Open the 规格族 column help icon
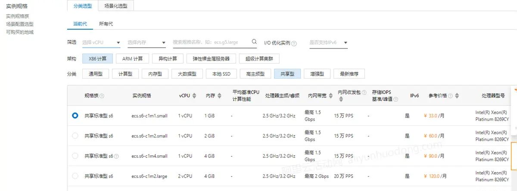This screenshot has width=517, height=191. point(102,96)
